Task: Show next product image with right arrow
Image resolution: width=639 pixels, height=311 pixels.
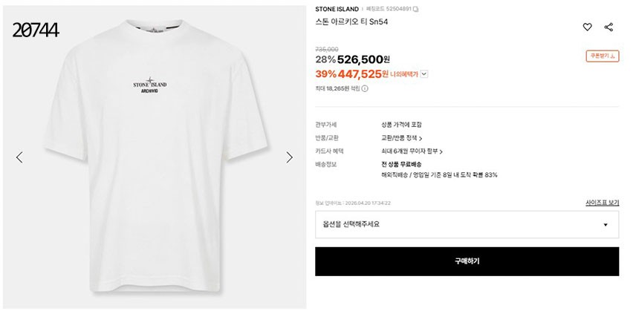Action: [290, 157]
